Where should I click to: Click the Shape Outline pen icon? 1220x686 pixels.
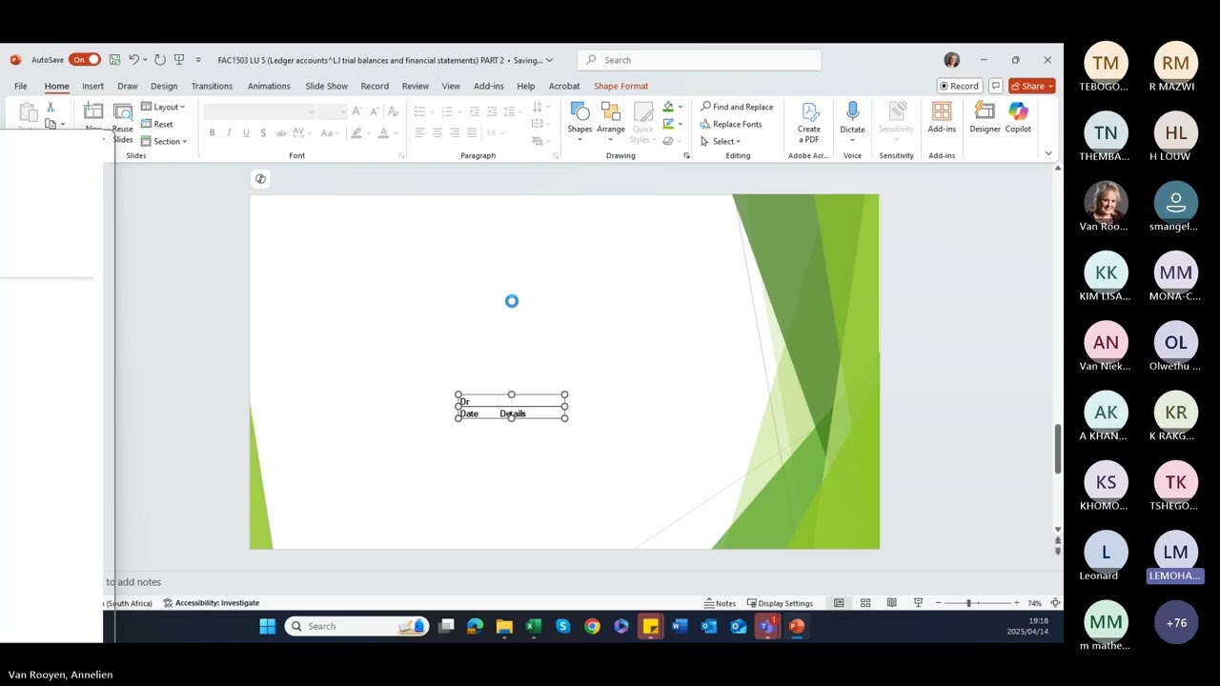pyautogui.click(x=668, y=124)
